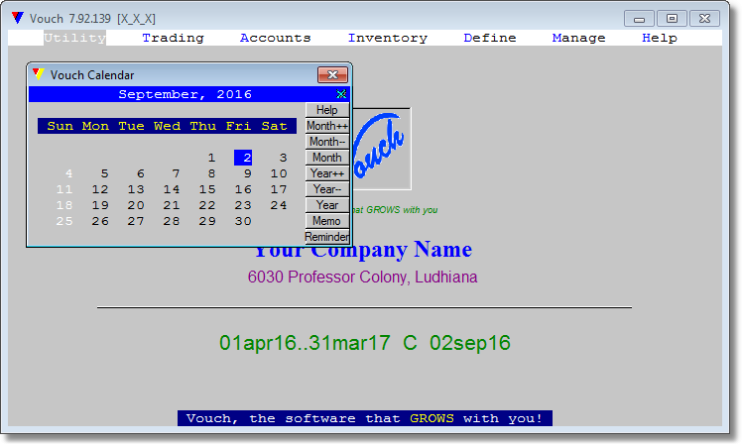Select day 5 in the calendar
The height and width of the screenshot is (446, 742).
[x=104, y=173]
